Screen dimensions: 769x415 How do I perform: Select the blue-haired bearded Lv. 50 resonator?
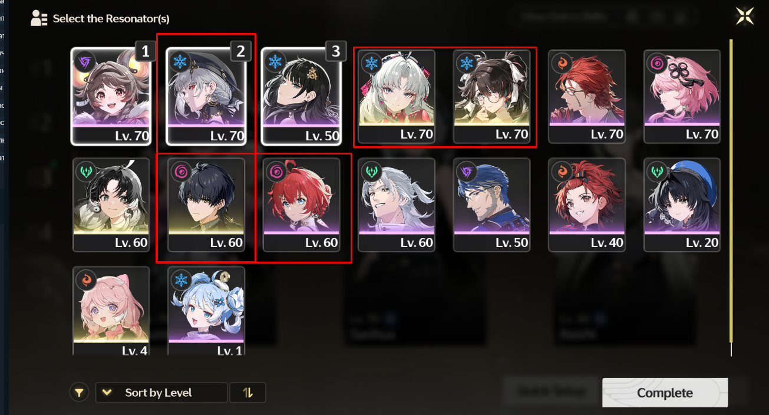coord(492,205)
